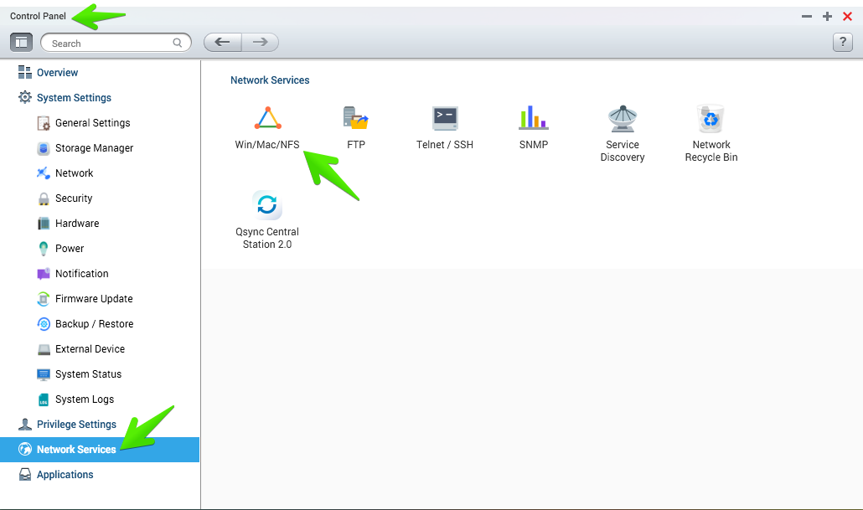Click the System Settings gear icon

point(25,97)
